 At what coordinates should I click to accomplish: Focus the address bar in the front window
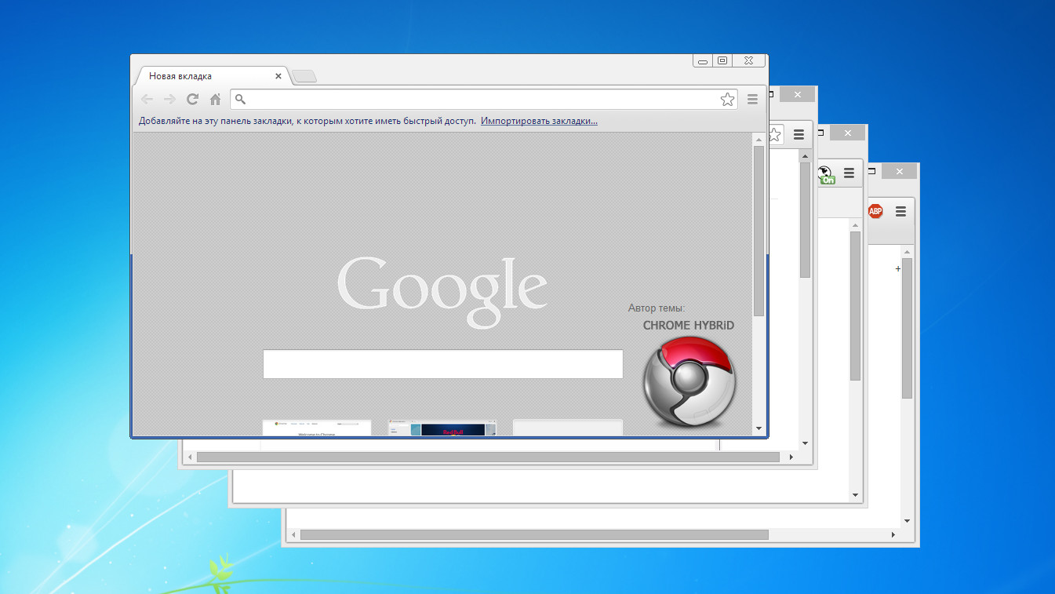(484, 99)
